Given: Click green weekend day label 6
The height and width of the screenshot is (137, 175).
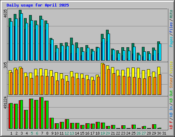Looking at the screenshot, I should click(37, 133).
